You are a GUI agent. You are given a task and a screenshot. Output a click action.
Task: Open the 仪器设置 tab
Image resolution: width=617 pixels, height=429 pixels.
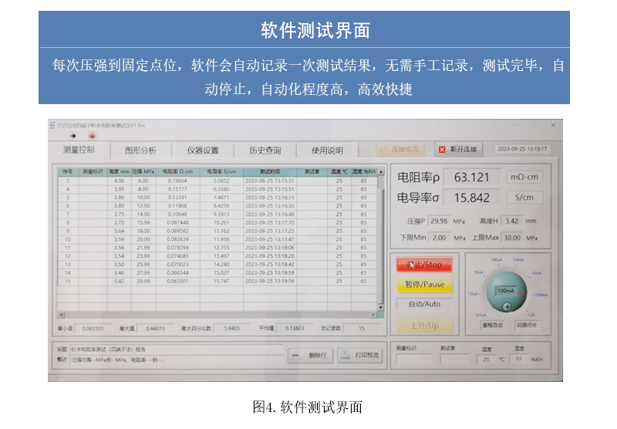point(203,150)
